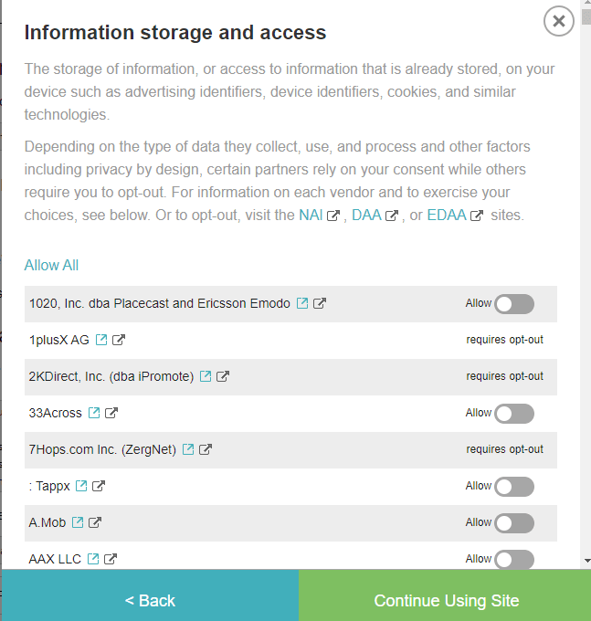Viewport: 591px width, 621px height.
Task: Open external link icon beside 33Across
Action: [111, 413]
